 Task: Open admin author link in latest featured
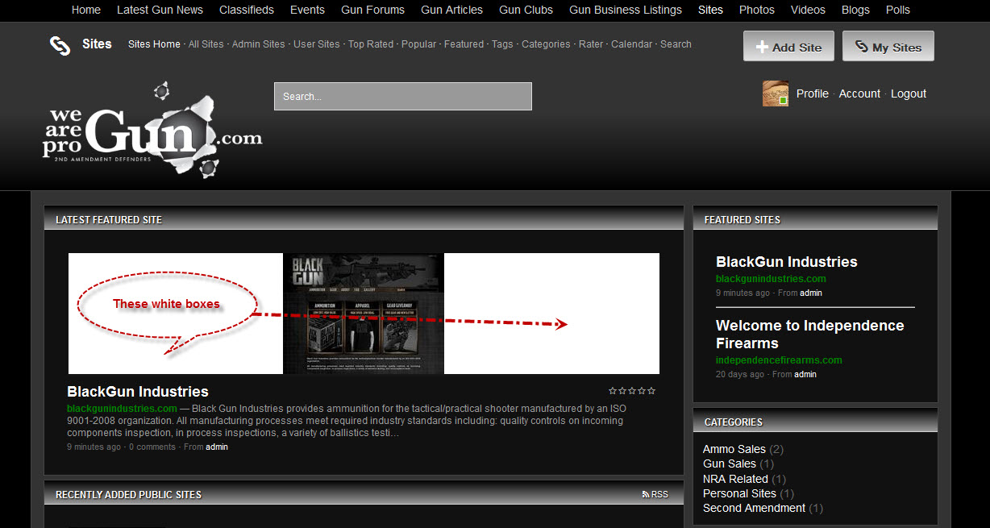point(217,447)
